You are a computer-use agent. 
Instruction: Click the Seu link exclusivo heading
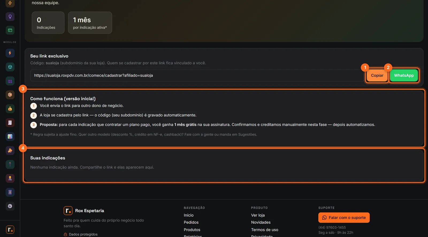pos(49,56)
